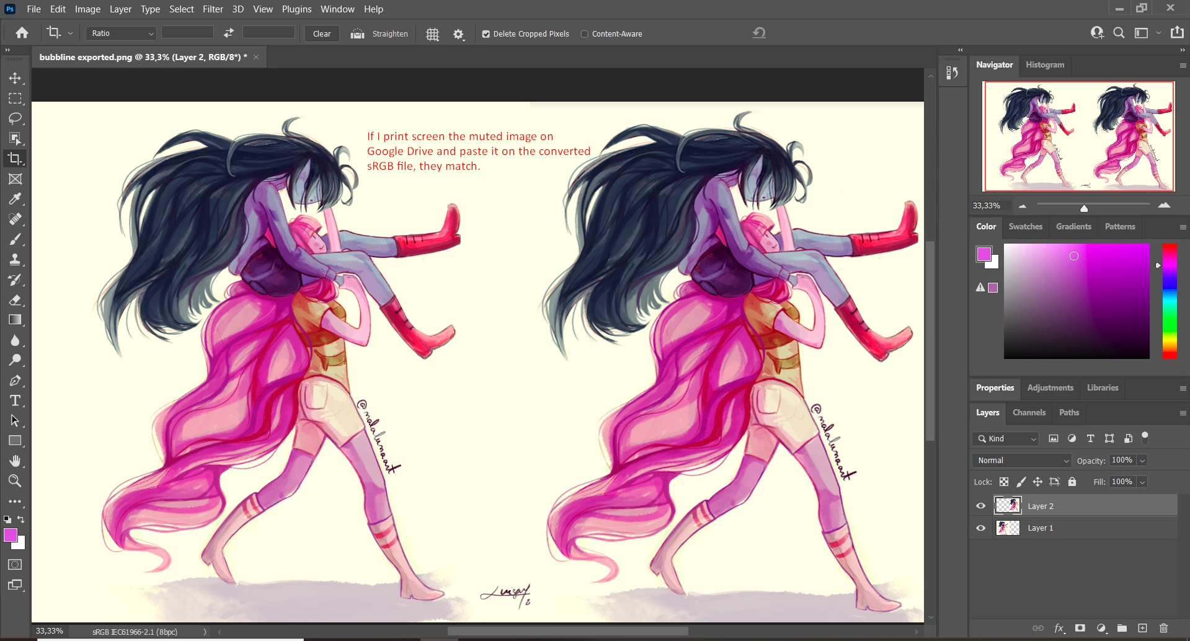Click the Home button in options bar
Screen dimensions: 1190x641
click(x=22, y=33)
